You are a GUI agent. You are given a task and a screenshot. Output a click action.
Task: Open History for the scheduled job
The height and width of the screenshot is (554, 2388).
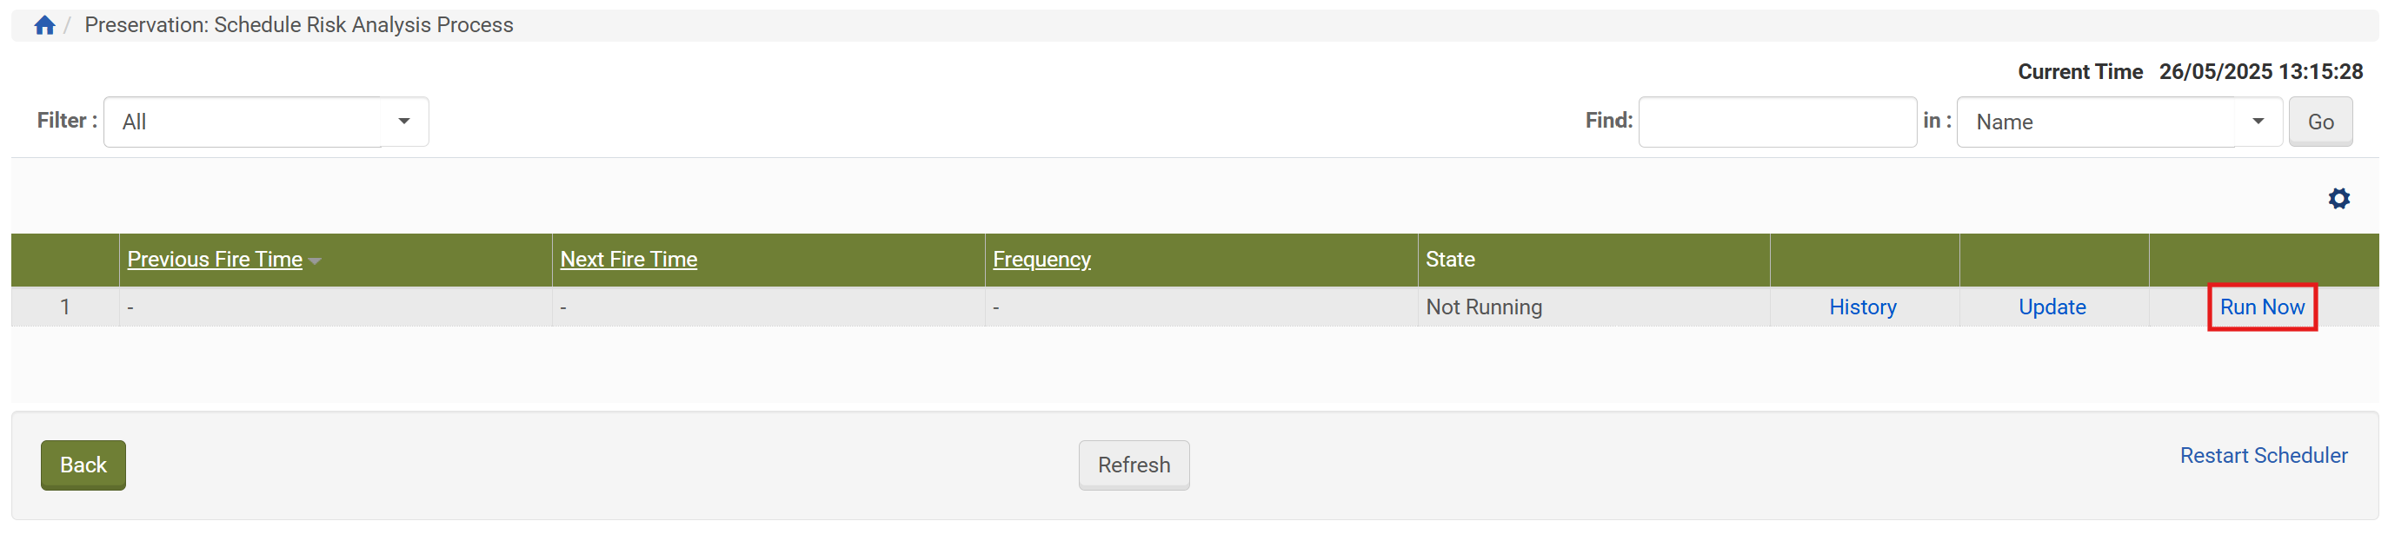coord(1861,307)
